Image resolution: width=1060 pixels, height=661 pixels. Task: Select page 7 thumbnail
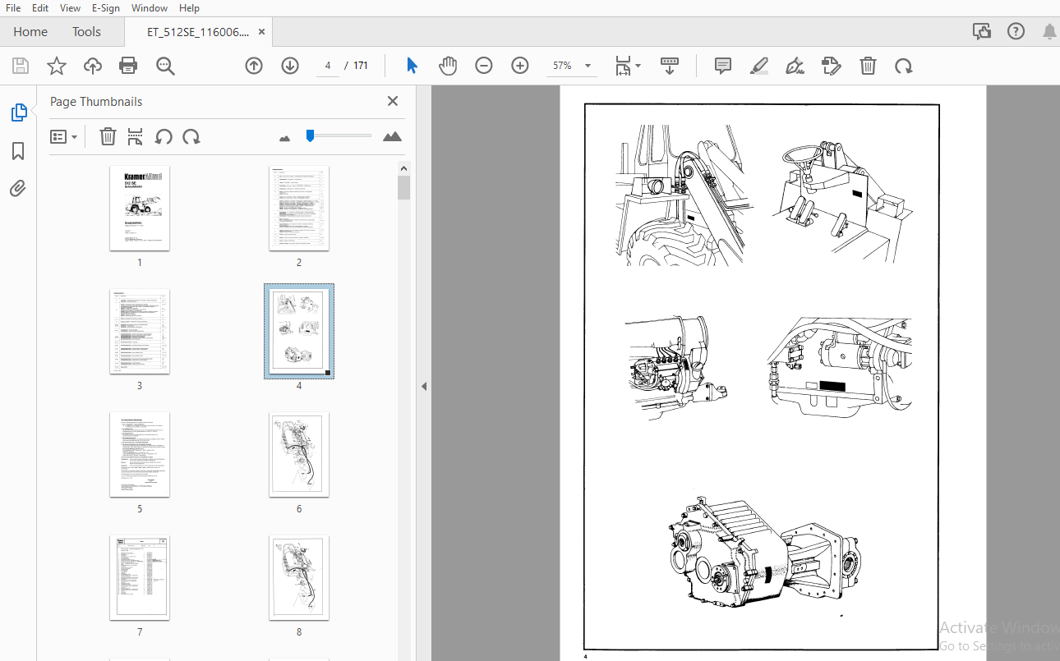140,578
